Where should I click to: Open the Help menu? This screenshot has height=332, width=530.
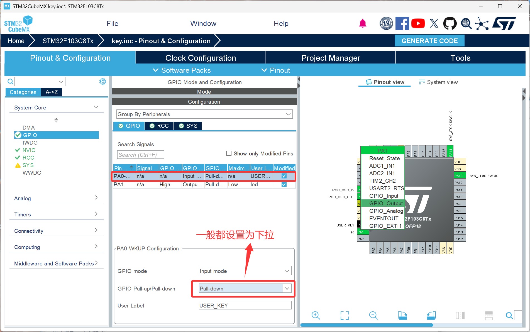[281, 24]
